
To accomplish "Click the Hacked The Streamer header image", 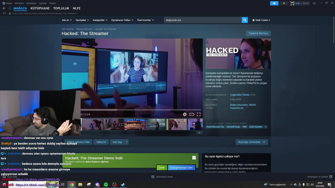I will pos(238,54).
